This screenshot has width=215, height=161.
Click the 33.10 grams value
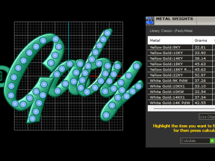200,86
